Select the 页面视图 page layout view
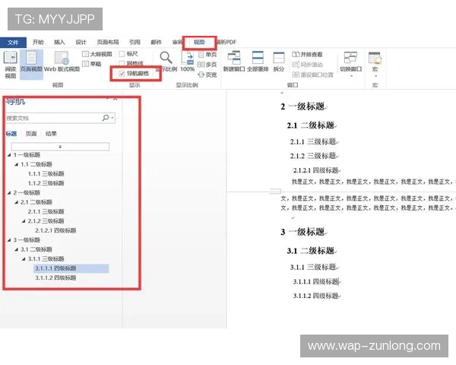This screenshot has height=365, width=456. (31, 65)
